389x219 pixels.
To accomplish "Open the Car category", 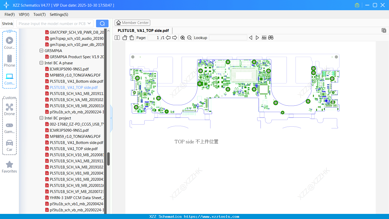I will [x=9, y=145].
